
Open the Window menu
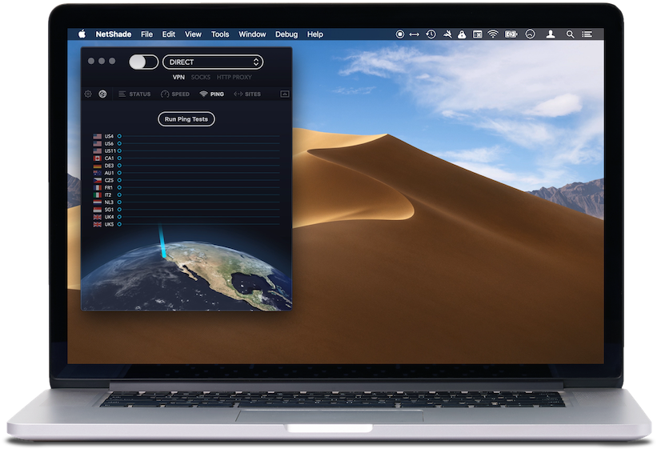point(252,34)
